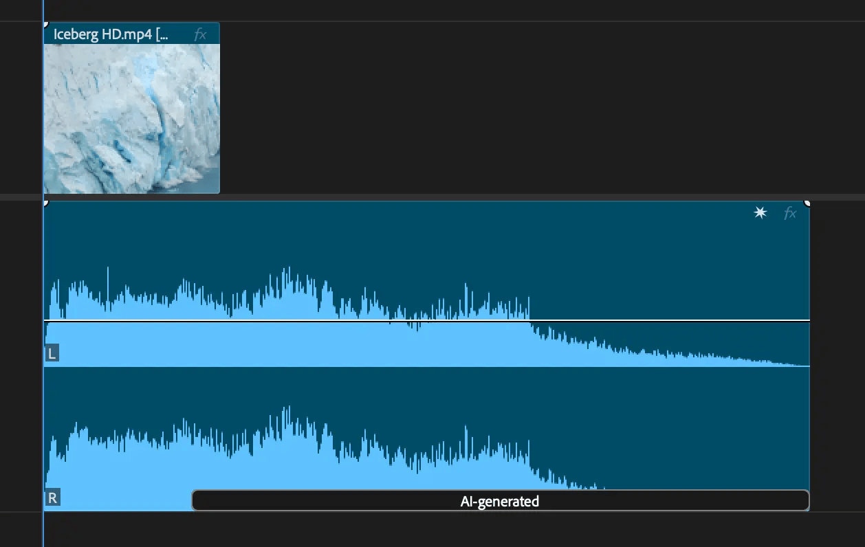
Task: Click the audio clip's top-right corner handle
Action: tap(807, 202)
